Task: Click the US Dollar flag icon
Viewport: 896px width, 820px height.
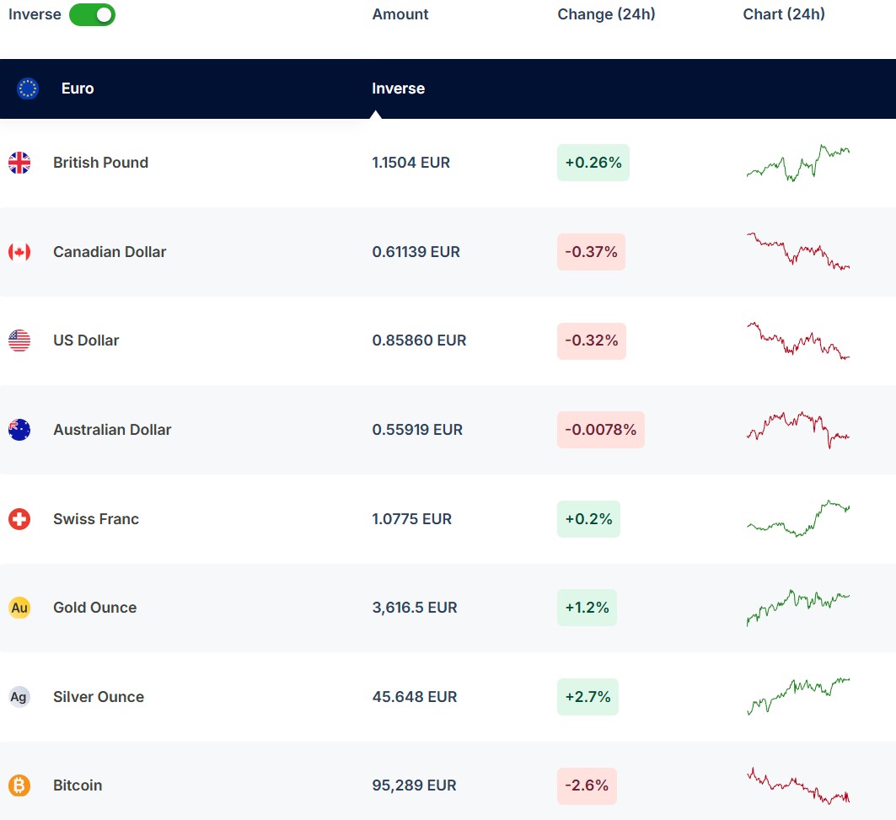Action: [19, 340]
